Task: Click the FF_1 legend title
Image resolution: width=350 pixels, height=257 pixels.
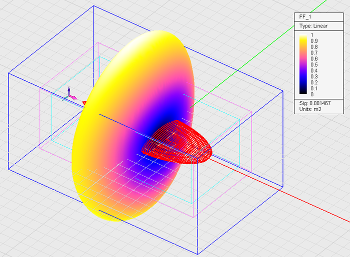Action: click(305, 17)
